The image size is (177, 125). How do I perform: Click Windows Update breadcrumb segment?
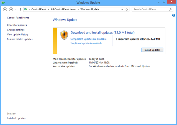coord(90,9)
